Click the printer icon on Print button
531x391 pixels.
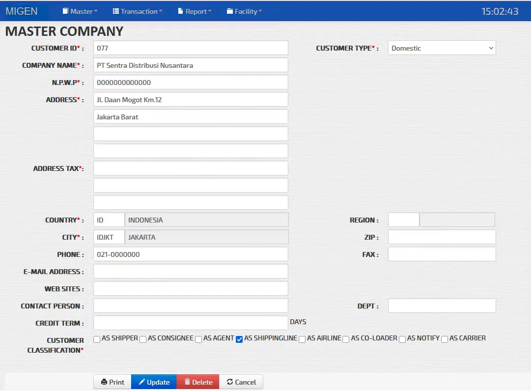pyautogui.click(x=104, y=382)
